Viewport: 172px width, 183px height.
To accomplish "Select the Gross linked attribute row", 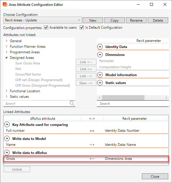I will pyautogui.click(x=86, y=159).
